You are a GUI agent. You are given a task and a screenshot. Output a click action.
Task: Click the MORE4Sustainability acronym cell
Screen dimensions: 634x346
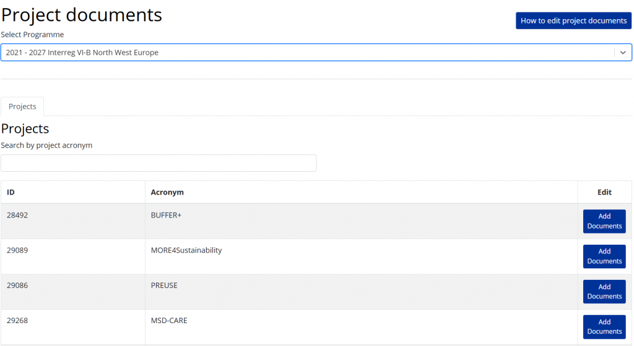[186, 251]
